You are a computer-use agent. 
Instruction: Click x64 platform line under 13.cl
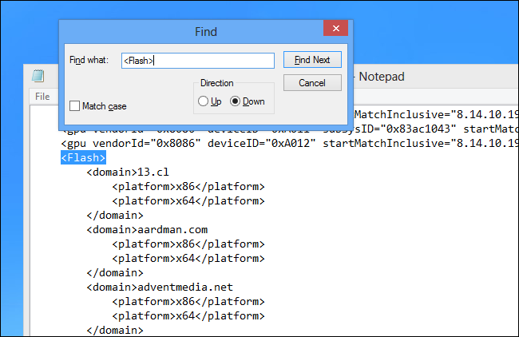[188, 201]
